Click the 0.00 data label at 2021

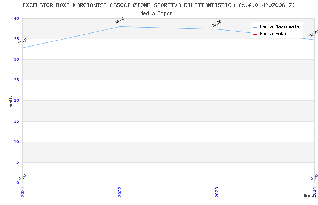[x=22, y=177]
